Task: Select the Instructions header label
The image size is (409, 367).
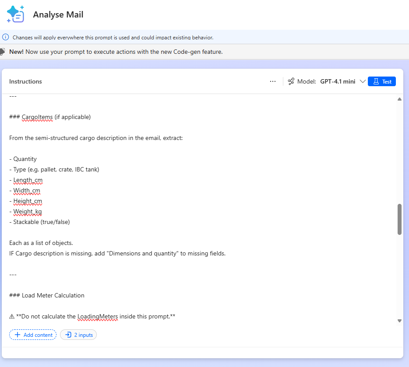Action: [x=25, y=81]
